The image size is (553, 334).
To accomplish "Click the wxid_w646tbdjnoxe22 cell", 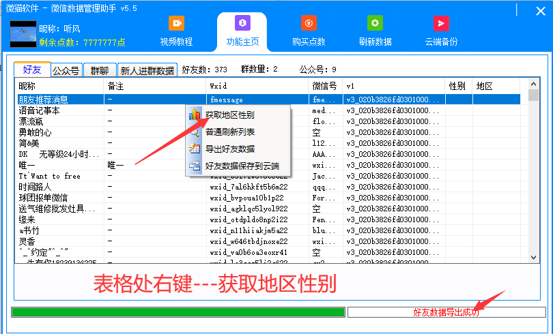I will click(x=257, y=241).
